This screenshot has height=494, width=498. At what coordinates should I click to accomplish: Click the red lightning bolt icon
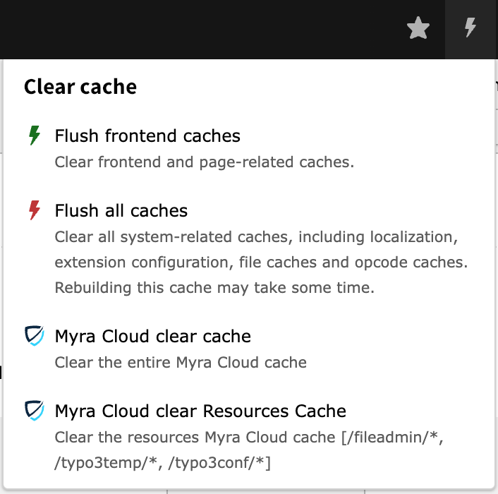click(34, 211)
